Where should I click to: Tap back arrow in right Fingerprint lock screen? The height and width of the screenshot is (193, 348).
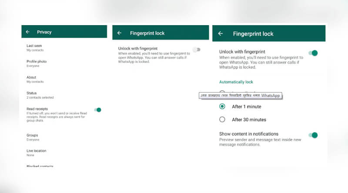point(221,34)
